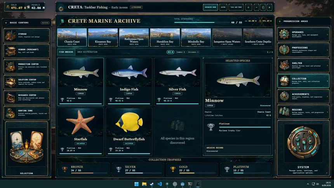334x188 pixels.
Task: Open the Hunting Zone icon
Action: pyautogui.click(x=10, y=113)
